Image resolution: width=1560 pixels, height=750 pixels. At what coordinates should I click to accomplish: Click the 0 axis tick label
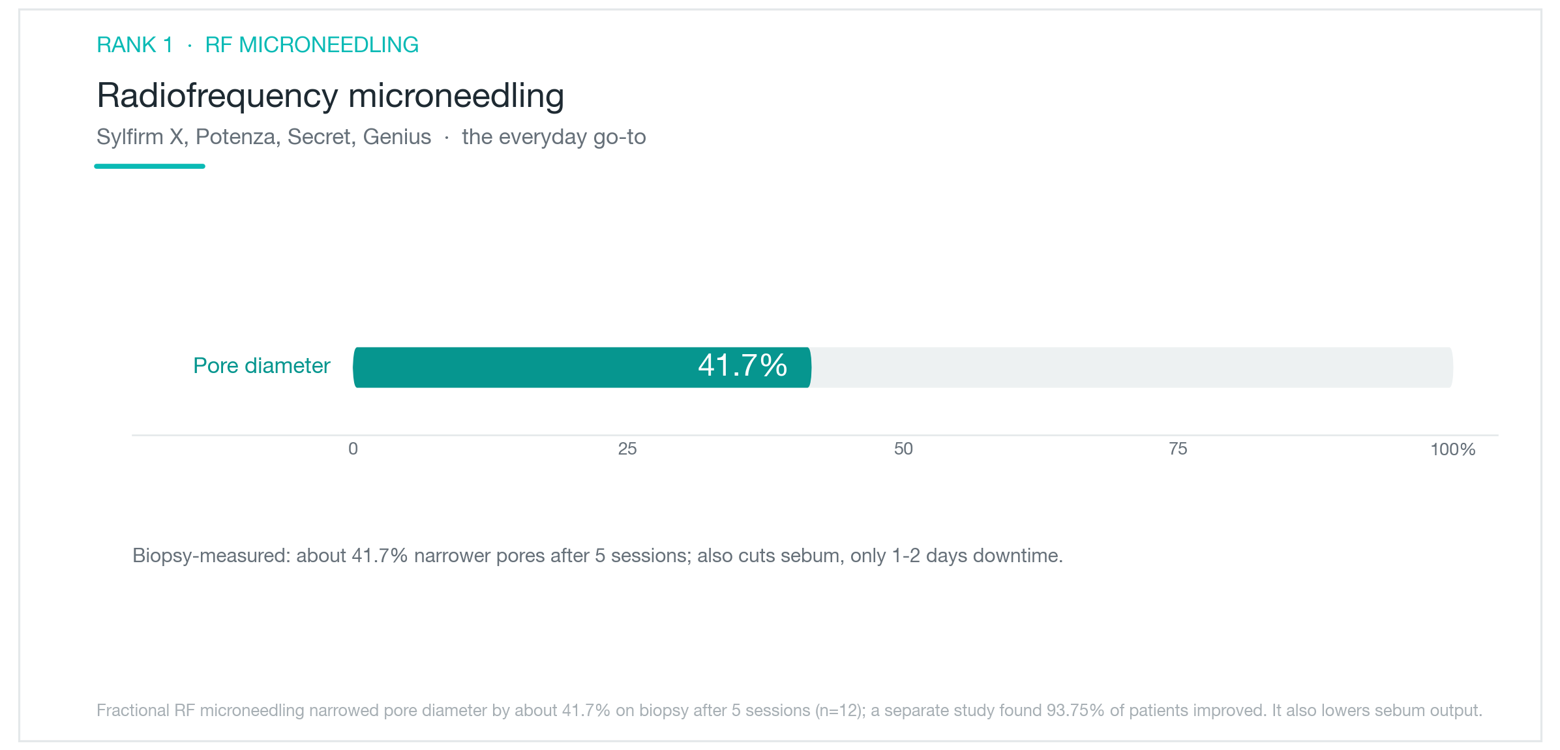pos(353,449)
